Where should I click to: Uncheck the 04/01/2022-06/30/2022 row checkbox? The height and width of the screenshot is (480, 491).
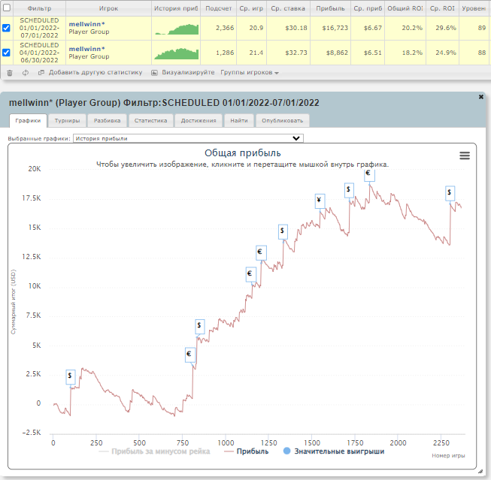pyautogui.click(x=6, y=53)
